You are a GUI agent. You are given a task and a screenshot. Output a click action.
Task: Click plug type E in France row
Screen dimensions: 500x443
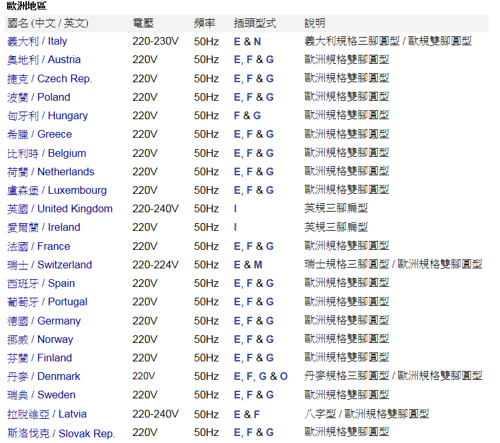click(x=237, y=247)
